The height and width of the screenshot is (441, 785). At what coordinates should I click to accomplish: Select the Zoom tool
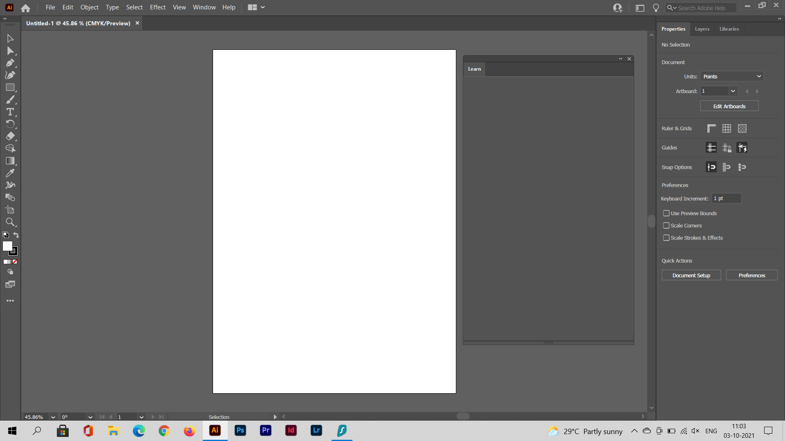pos(10,222)
